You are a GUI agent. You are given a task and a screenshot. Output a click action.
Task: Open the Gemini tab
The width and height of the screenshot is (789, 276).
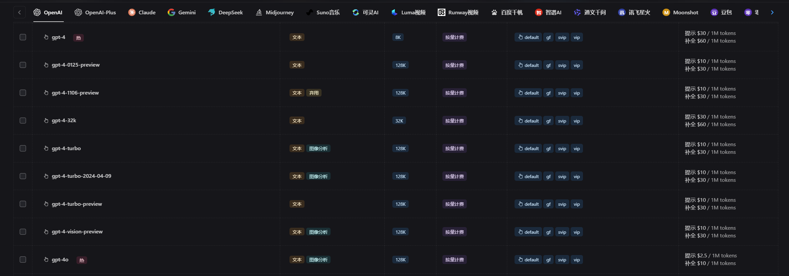(x=182, y=12)
